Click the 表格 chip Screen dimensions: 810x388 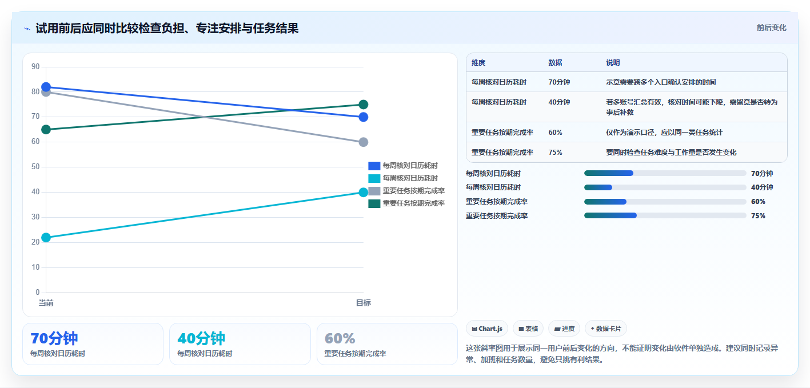click(528, 329)
